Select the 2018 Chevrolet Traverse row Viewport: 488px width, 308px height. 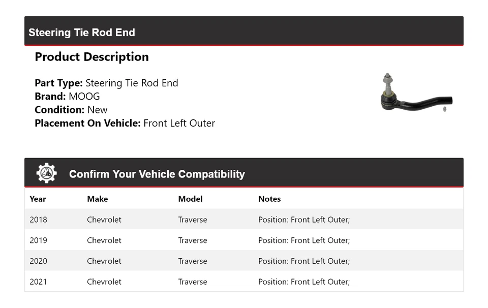pos(243,220)
